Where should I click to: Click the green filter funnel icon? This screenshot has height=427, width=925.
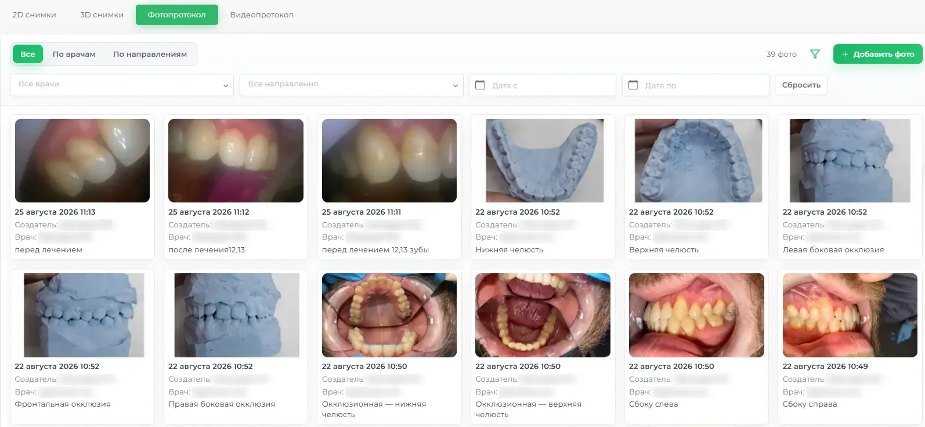815,54
